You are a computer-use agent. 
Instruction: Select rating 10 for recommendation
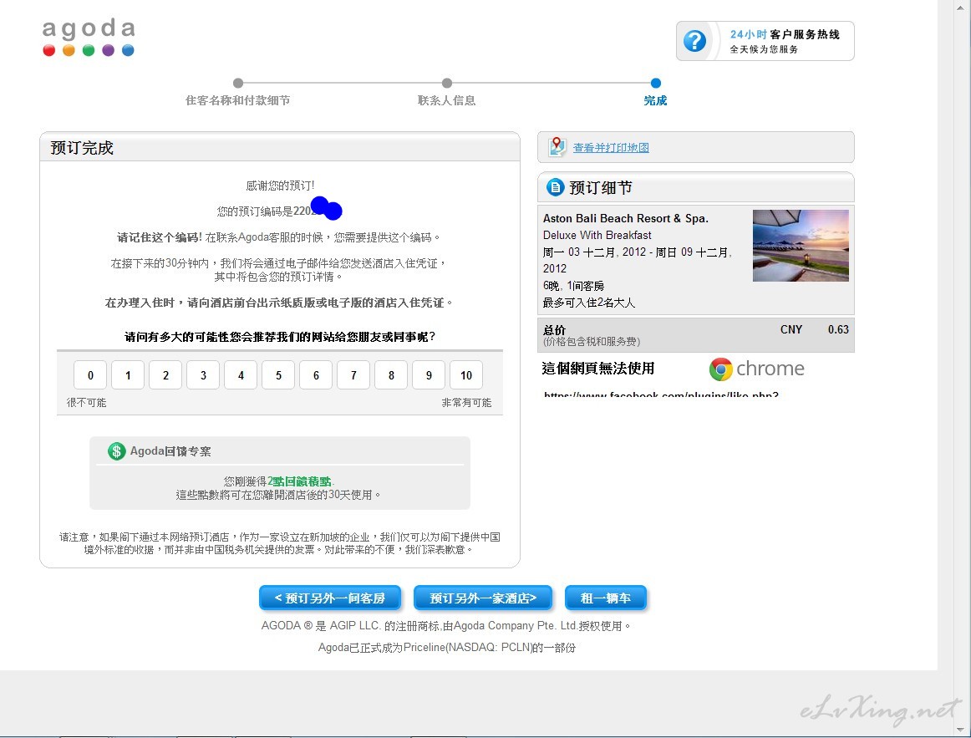click(x=466, y=375)
